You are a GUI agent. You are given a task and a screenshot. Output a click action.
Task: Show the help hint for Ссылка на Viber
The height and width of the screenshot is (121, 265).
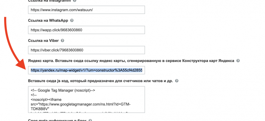(x=62, y=41)
